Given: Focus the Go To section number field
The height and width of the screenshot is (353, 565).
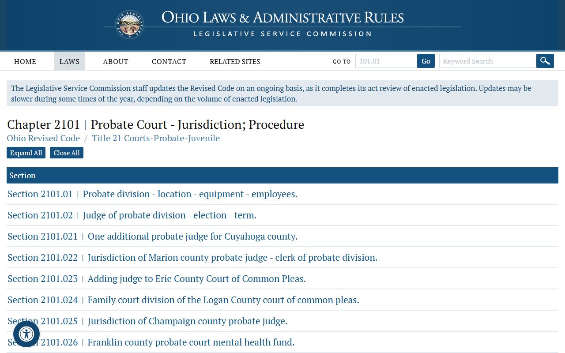Looking at the screenshot, I should click(386, 61).
